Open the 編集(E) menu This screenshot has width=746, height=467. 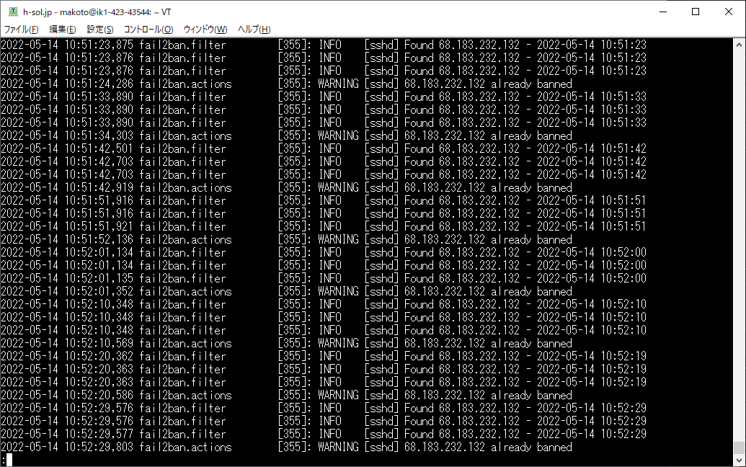(x=62, y=30)
